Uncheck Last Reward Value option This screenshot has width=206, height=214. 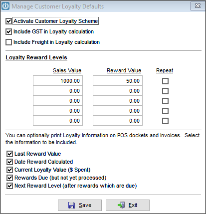pyautogui.click(x=9, y=154)
